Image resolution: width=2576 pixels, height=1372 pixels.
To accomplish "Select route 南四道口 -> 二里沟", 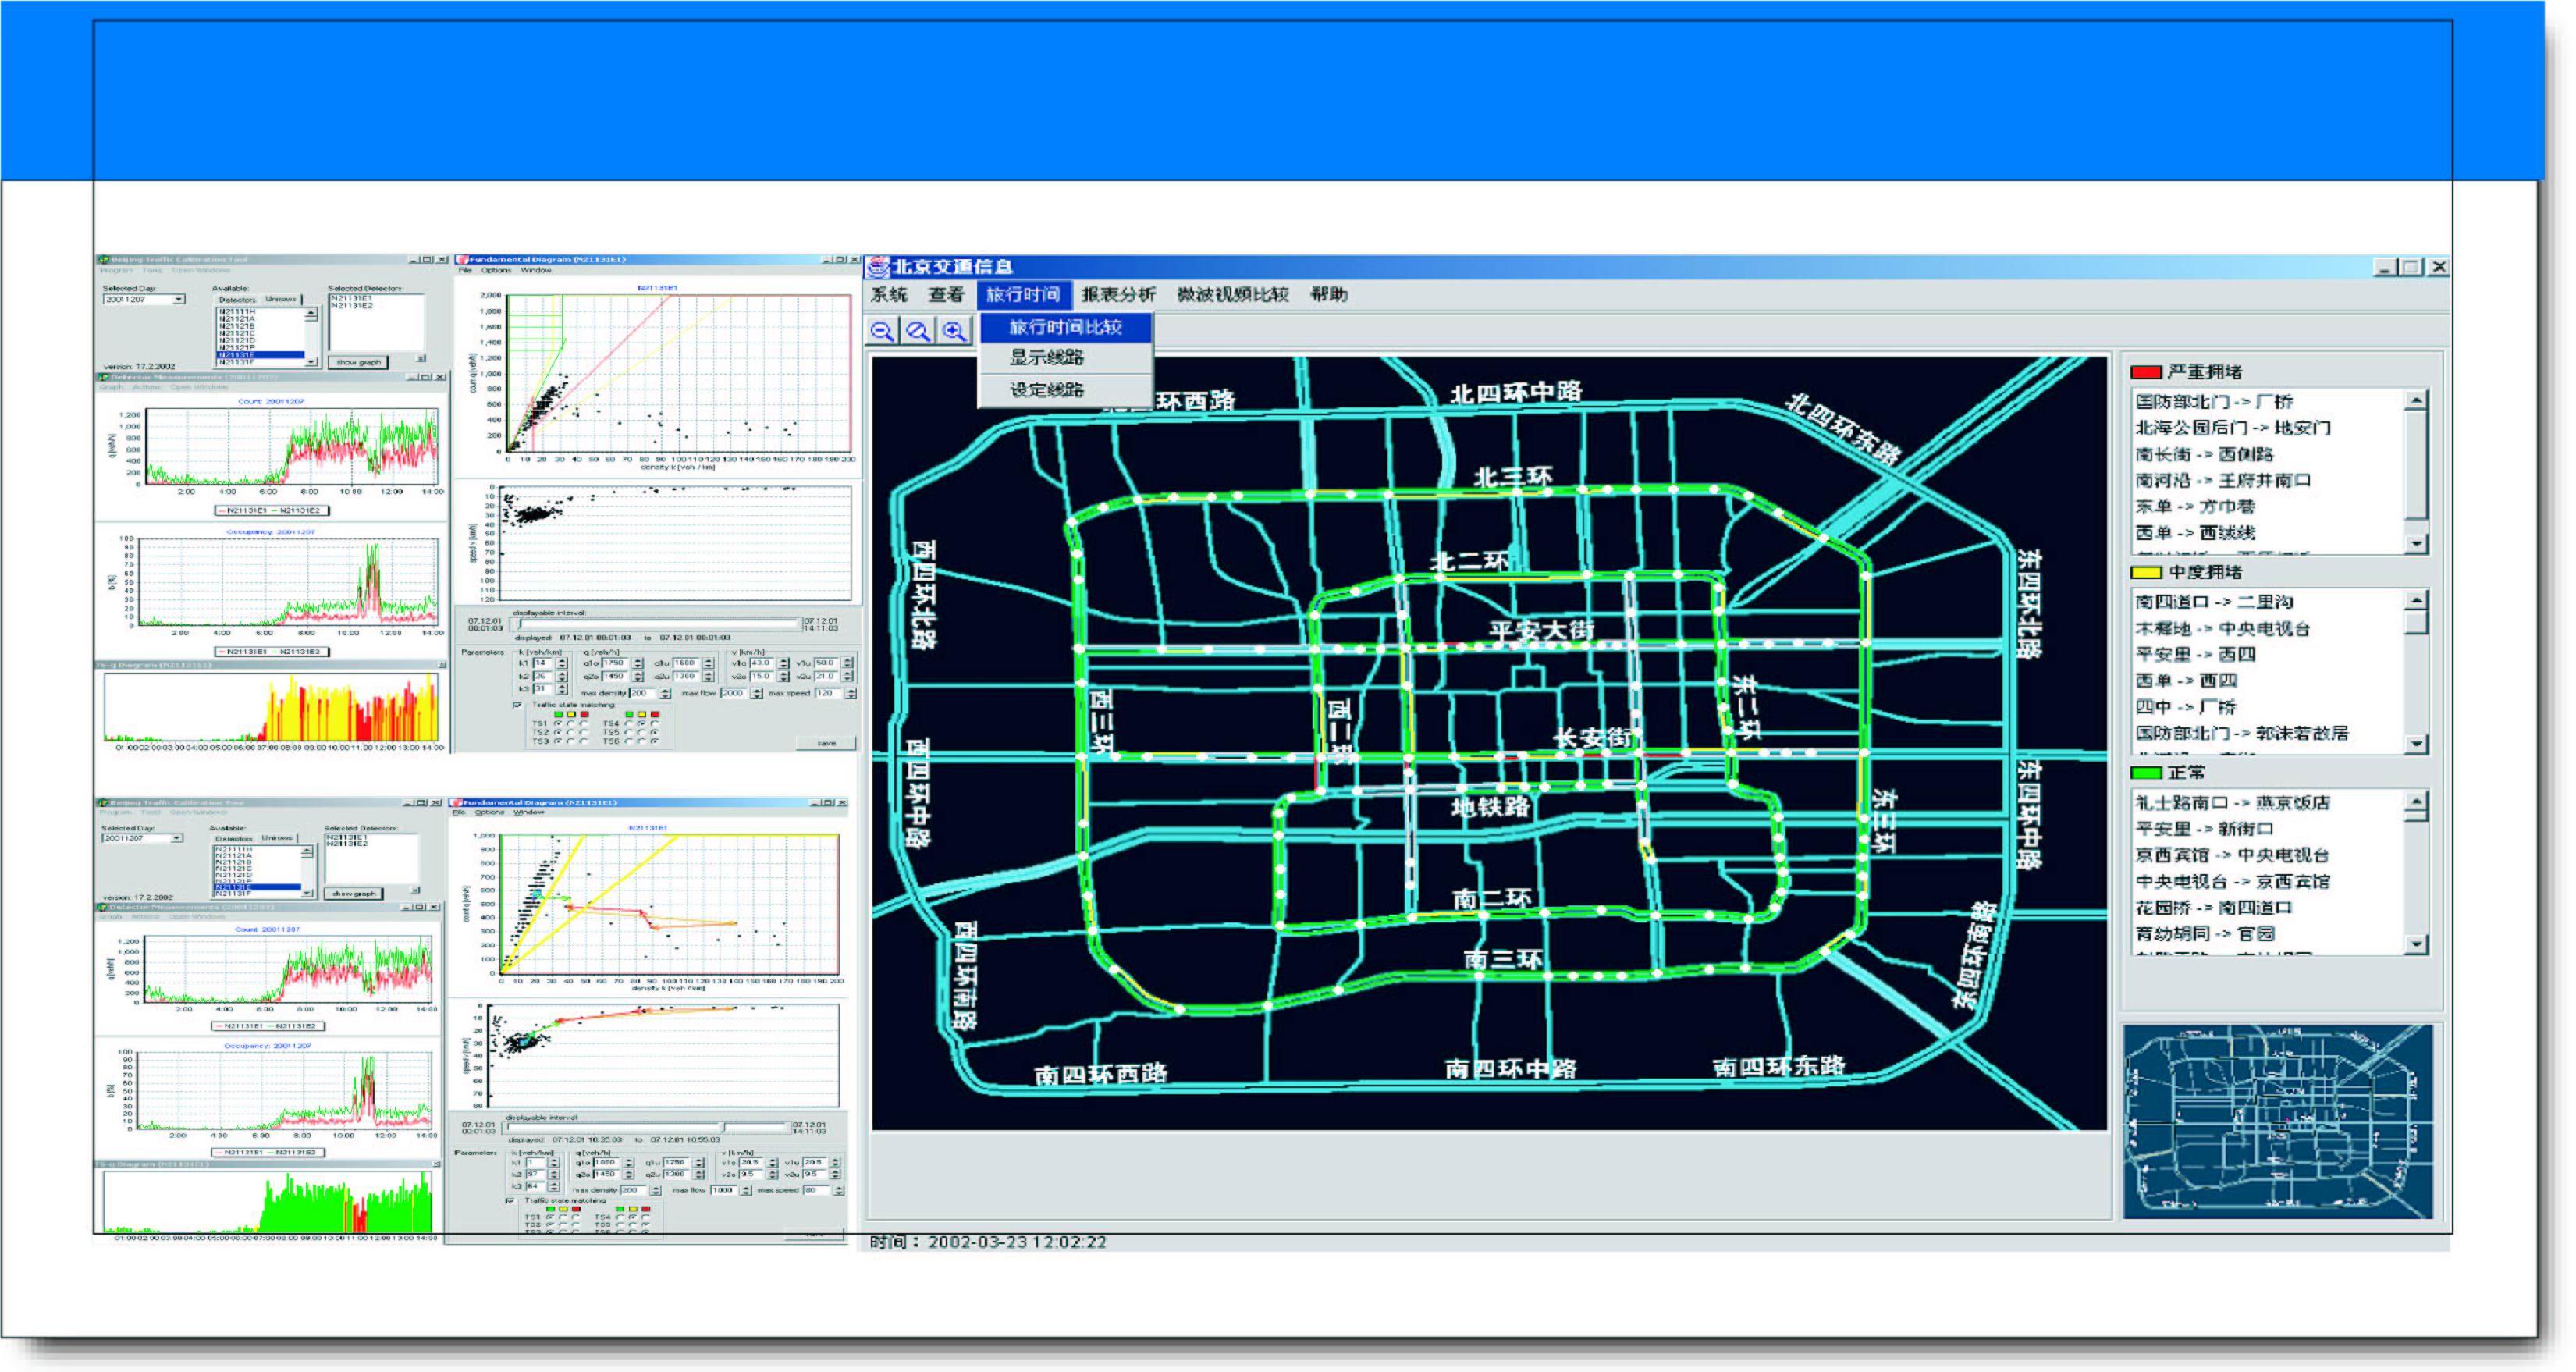I will pyautogui.click(x=2214, y=602).
